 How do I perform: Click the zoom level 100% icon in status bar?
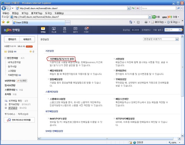[170, 143]
